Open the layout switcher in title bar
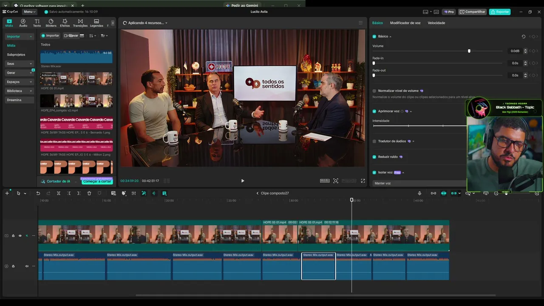This screenshot has width=544, height=306. (428, 12)
